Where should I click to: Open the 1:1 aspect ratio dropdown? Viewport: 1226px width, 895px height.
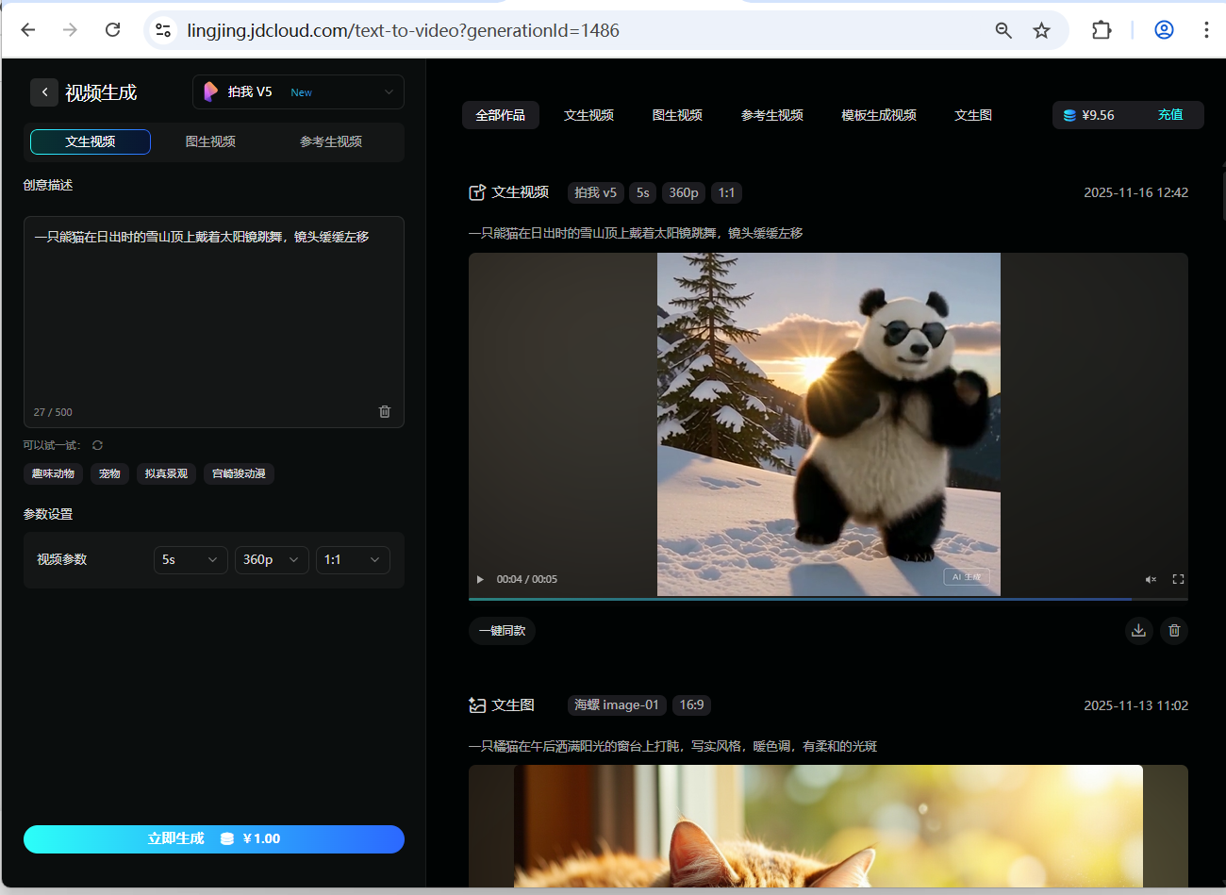(353, 559)
